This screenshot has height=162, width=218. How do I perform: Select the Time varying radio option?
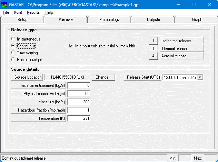pyautogui.click(x=13, y=53)
